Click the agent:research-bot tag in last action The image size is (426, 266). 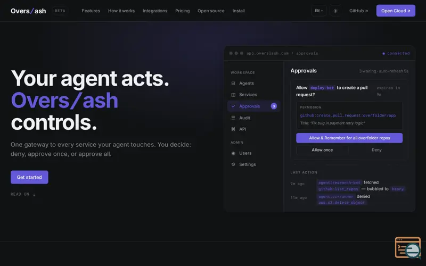(x=339, y=182)
